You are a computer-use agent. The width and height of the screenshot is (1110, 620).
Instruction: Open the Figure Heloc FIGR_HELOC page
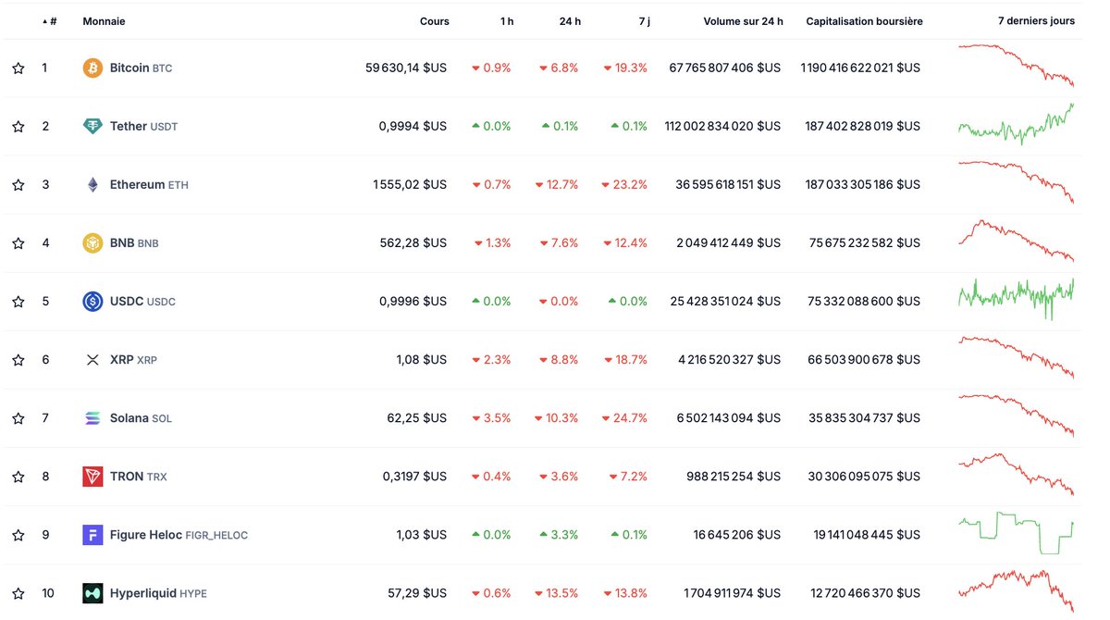[x=179, y=535]
